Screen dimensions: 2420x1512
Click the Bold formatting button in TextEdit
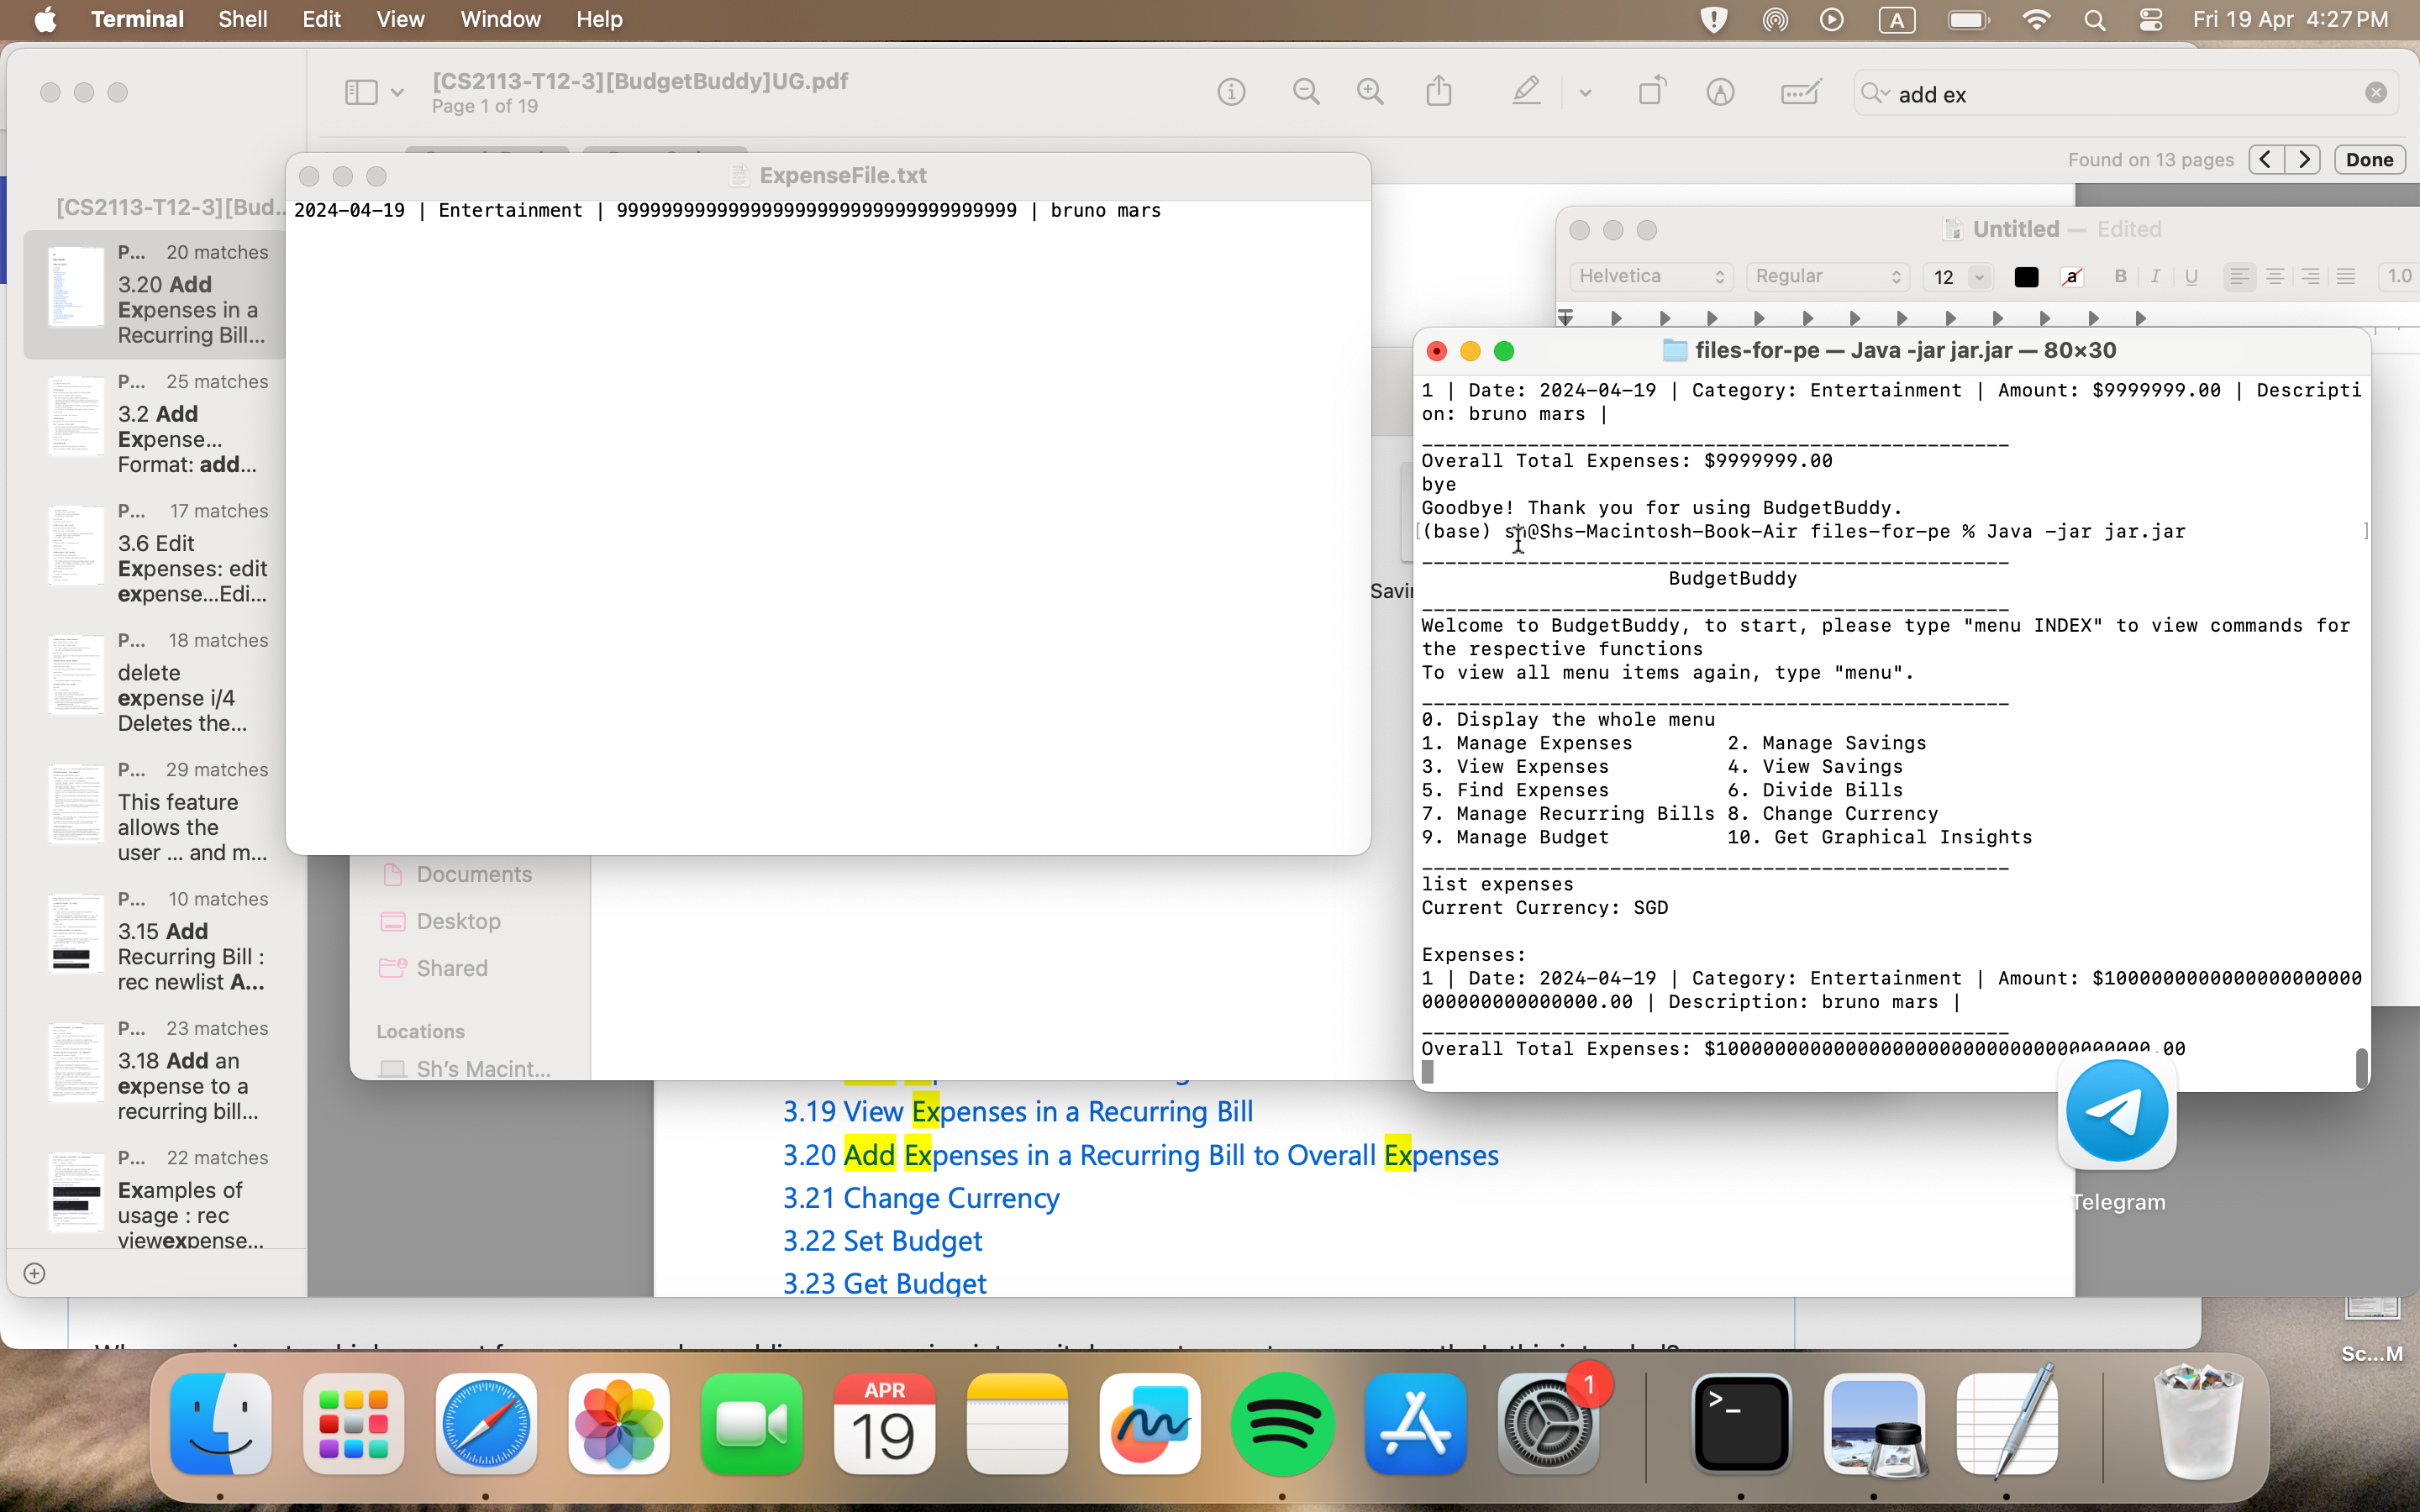click(x=2117, y=276)
